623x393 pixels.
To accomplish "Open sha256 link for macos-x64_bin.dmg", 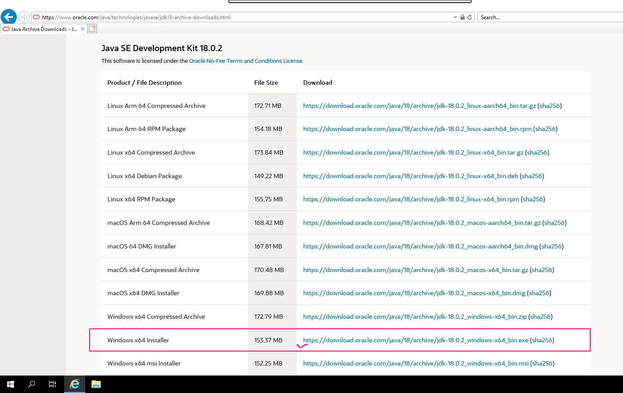I will pos(539,293).
